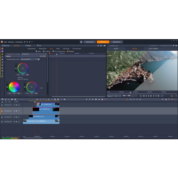Click inside the filled rainbow color wheel
Screen dimensions: 178x178
click(x=14, y=87)
